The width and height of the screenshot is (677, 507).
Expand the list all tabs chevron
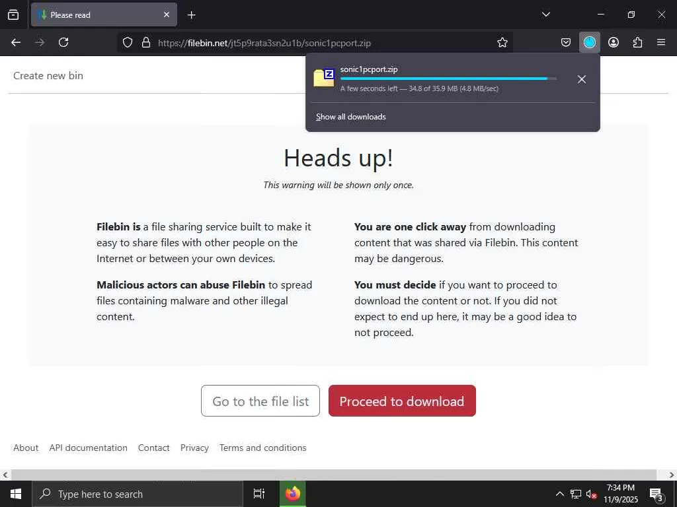point(545,15)
